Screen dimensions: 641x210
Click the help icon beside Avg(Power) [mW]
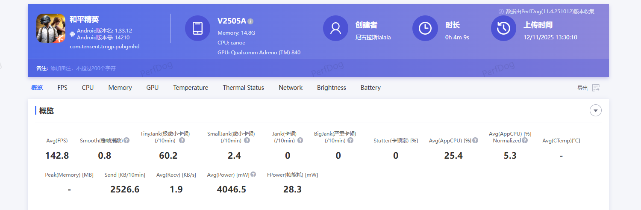click(253, 175)
